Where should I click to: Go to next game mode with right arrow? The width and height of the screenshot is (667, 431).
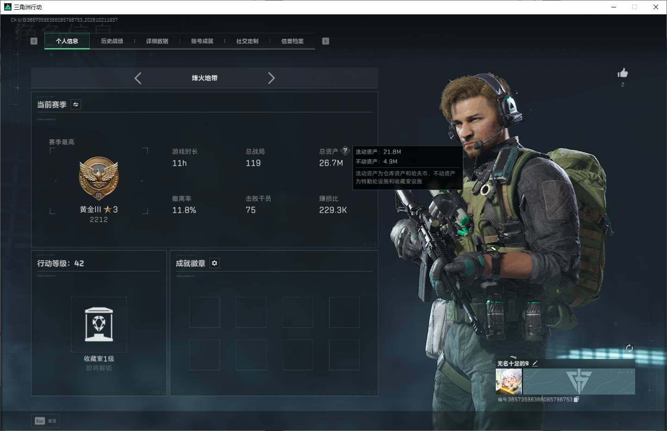272,78
